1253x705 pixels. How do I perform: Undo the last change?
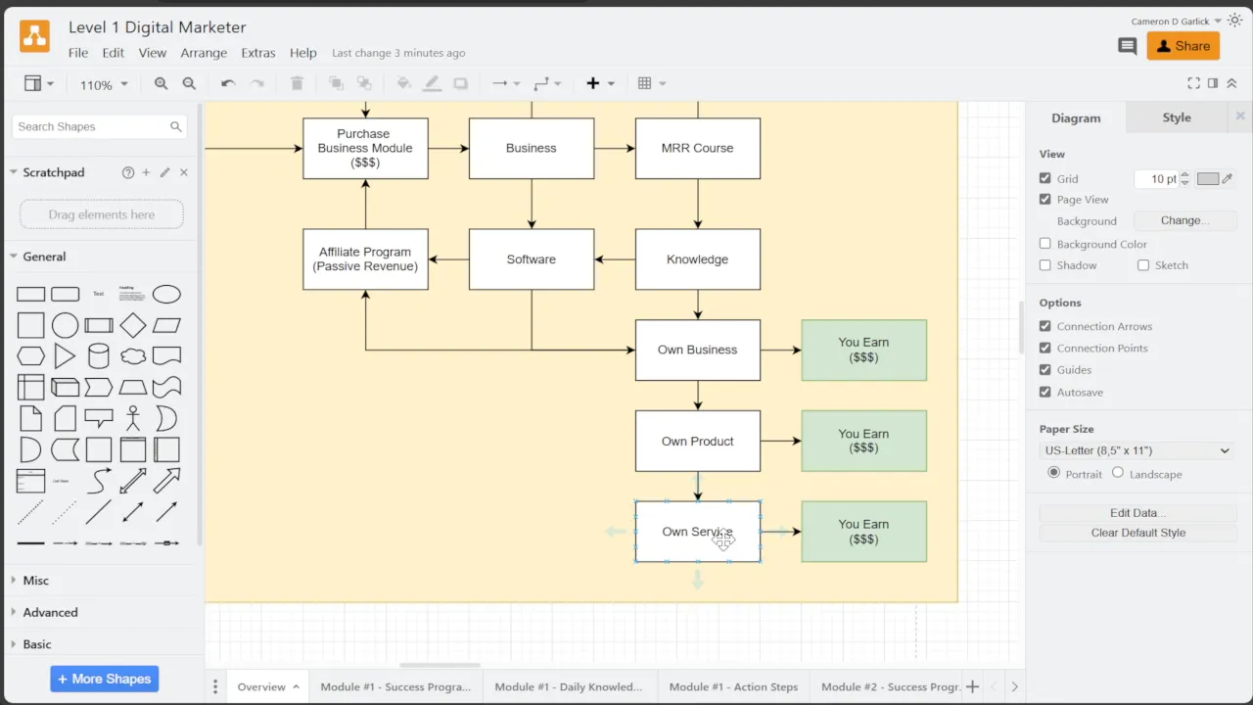pyautogui.click(x=228, y=84)
